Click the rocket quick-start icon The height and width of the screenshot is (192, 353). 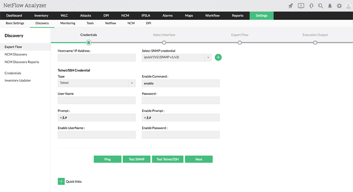click(291, 6)
